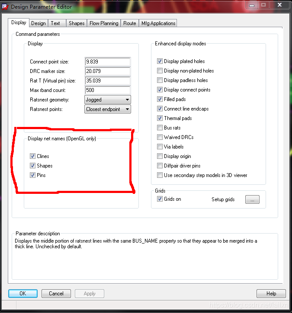Toggle the Display plated holes checkbox

(x=160, y=61)
